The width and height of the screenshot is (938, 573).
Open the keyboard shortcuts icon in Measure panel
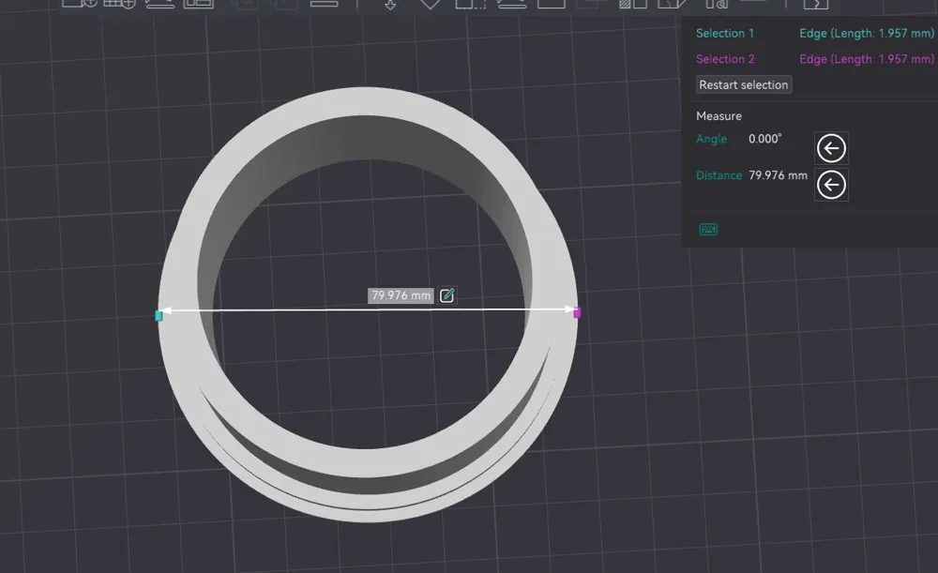pyautogui.click(x=708, y=229)
